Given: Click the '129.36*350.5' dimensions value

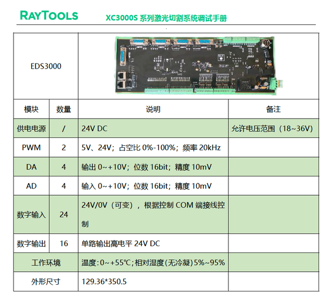Looking at the screenshot, I should point(104,282).
